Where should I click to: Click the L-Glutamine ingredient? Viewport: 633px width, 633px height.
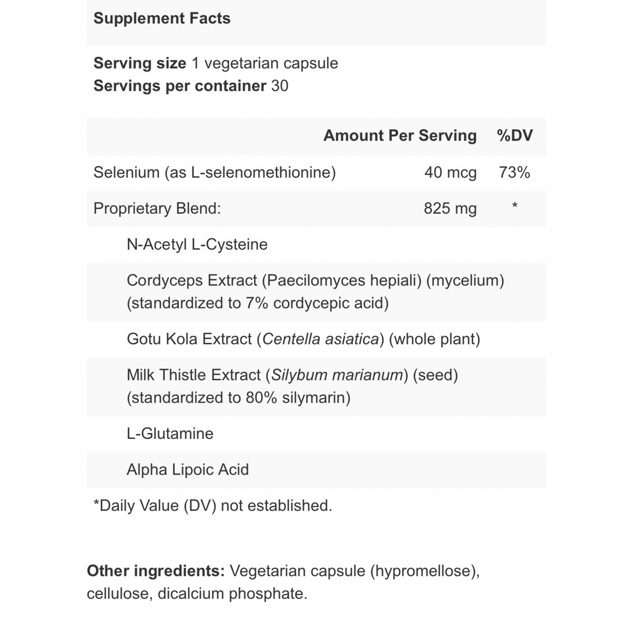click(170, 434)
